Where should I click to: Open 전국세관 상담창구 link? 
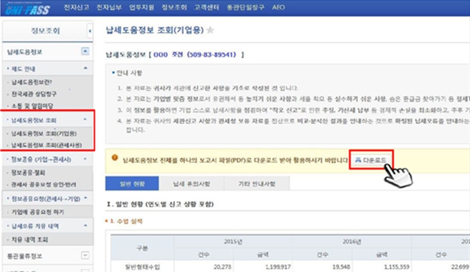34,94
